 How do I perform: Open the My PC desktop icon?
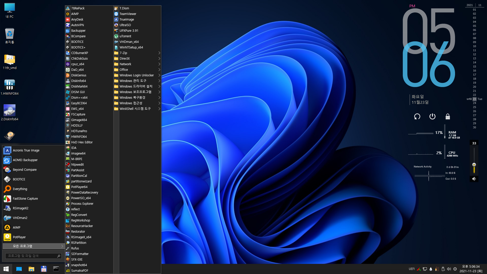(x=10, y=11)
